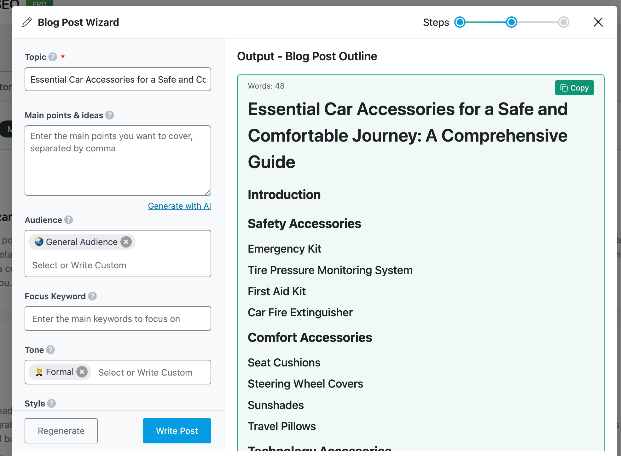This screenshot has width=621, height=456.
Task: Remove the General Audience tag
Action: tap(126, 242)
